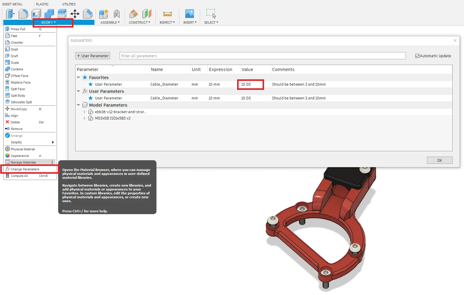
Task: Click the add User Parameter button
Action: coord(93,56)
